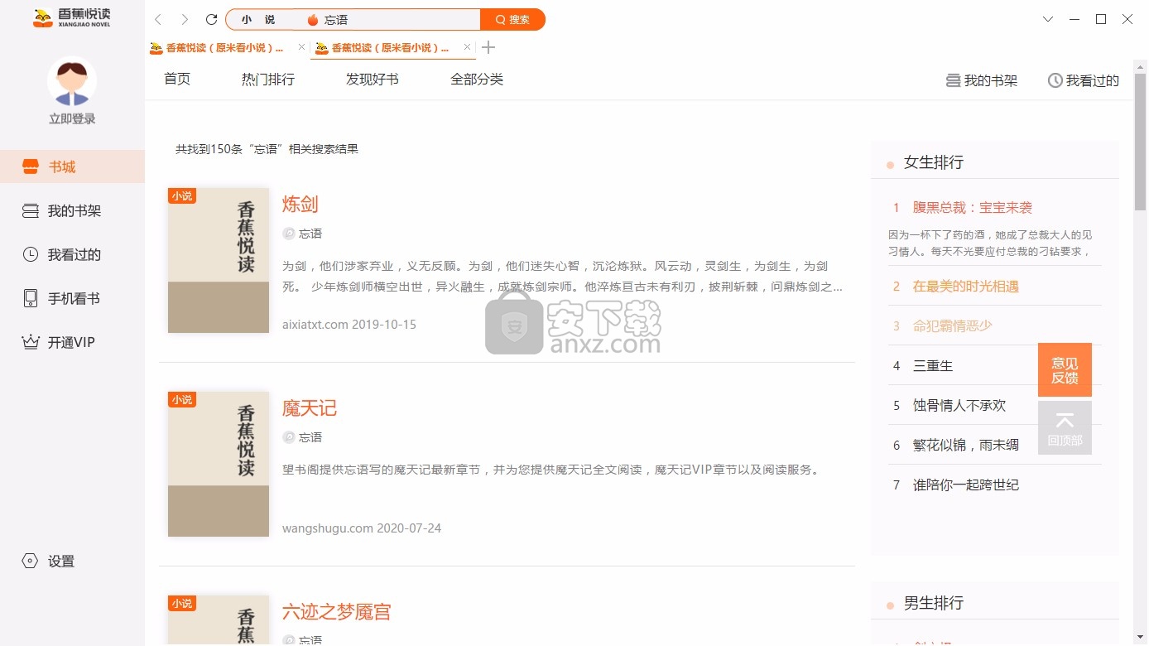Open 书城 in the sidebar
Viewport: 1149px width, 646px height.
click(72, 166)
